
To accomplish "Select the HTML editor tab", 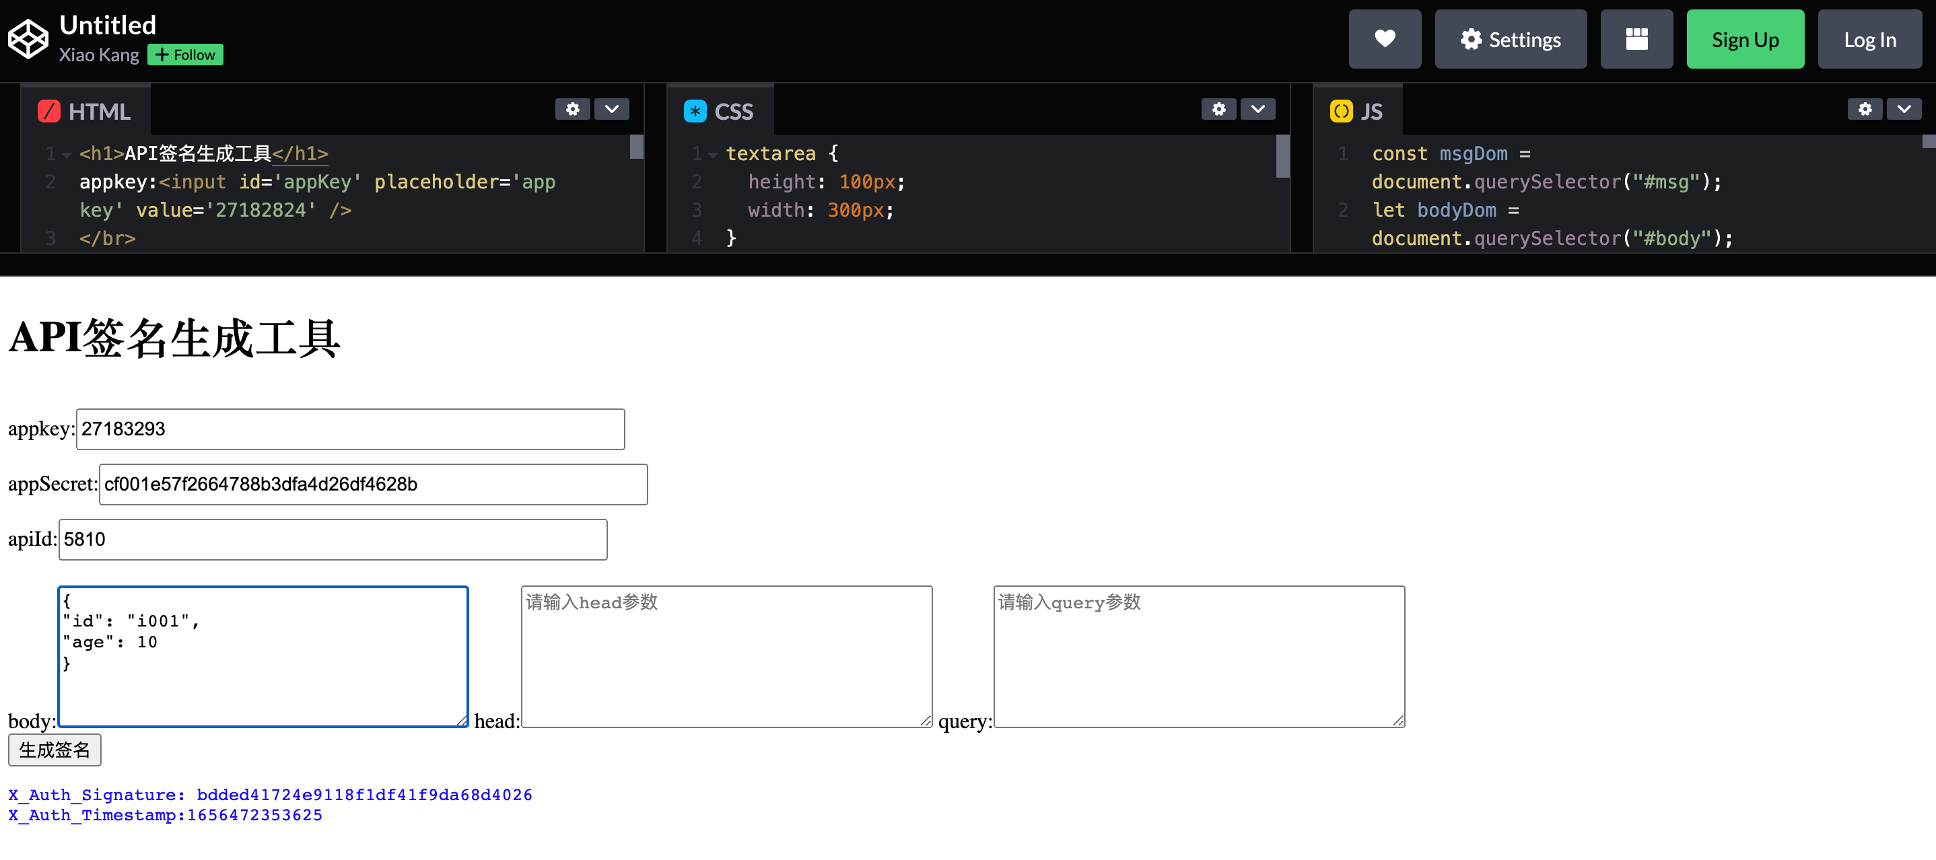I will click(x=85, y=111).
